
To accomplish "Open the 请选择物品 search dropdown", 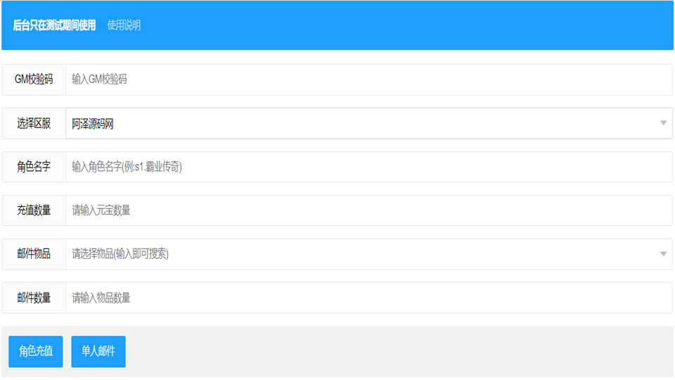I will pos(359,254).
